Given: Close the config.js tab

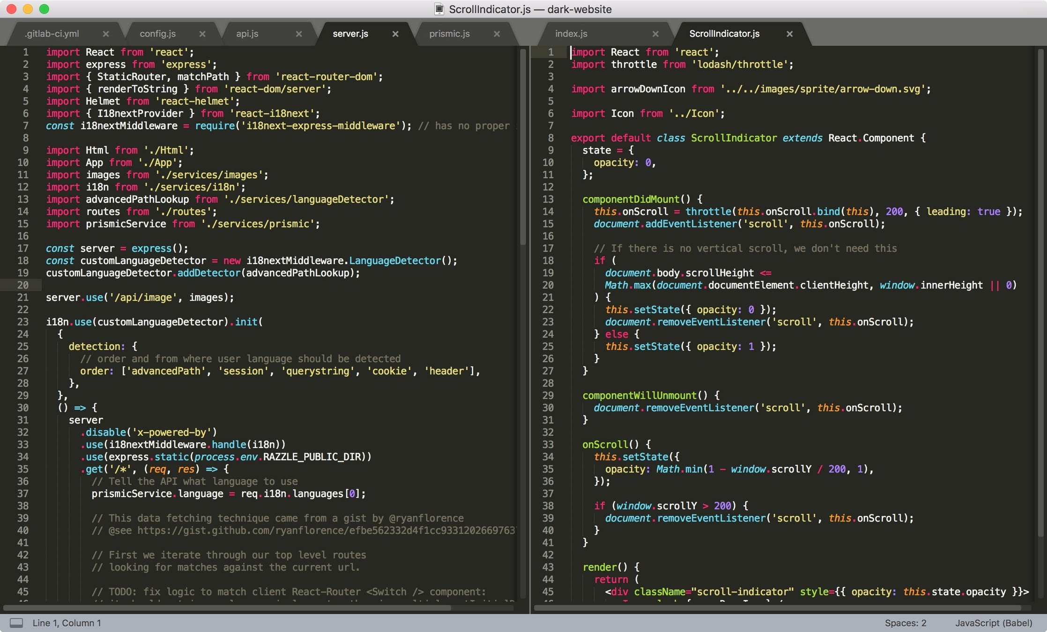Looking at the screenshot, I should (x=202, y=34).
